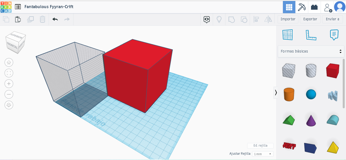Open the Formas básicas shapes dropdown
346x160 pixels.
pos(311,51)
